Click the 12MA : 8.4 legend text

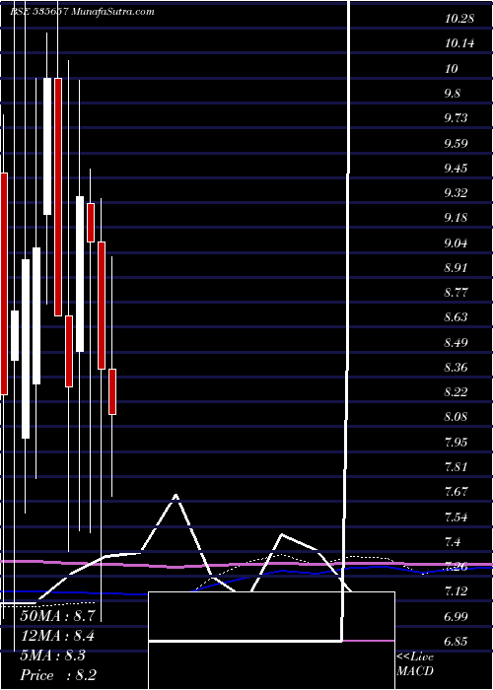pyautogui.click(x=57, y=636)
